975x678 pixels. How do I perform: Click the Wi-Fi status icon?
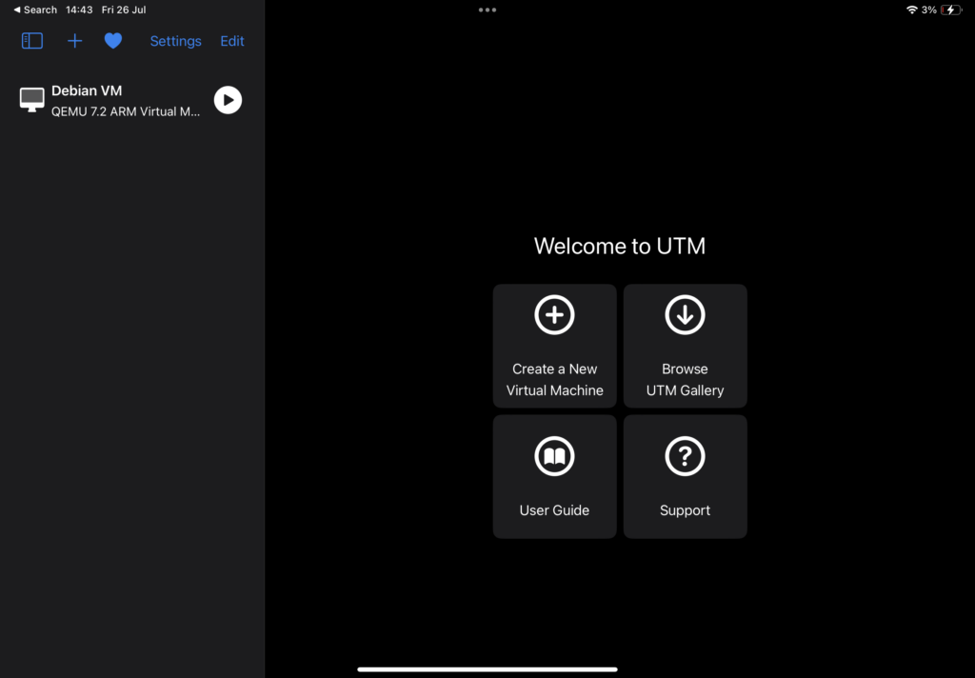[911, 10]
